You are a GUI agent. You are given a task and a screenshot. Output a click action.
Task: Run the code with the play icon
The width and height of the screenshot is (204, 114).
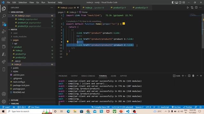(x=188, y=8)
